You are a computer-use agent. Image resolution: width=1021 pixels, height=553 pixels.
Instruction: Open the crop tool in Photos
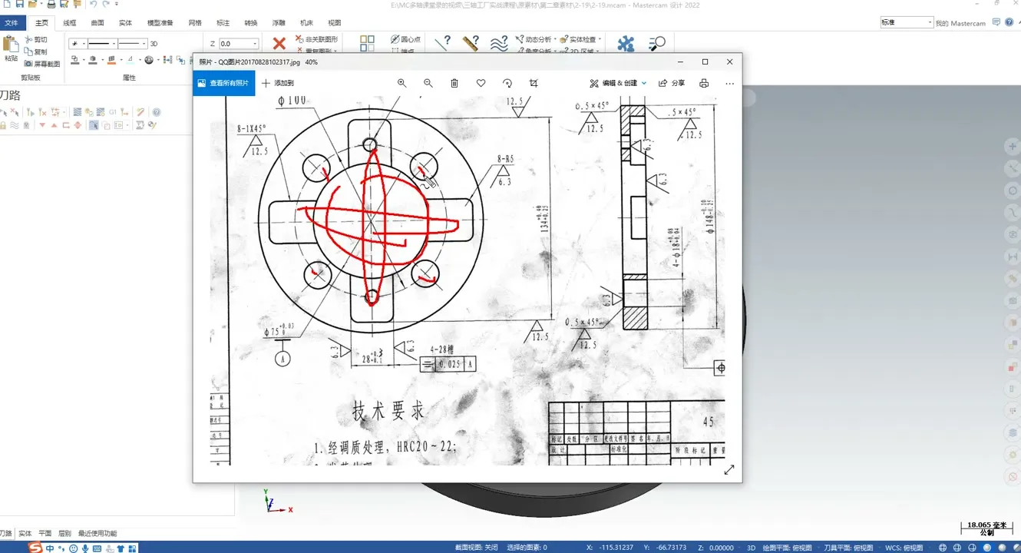click(x=534, y=83)
